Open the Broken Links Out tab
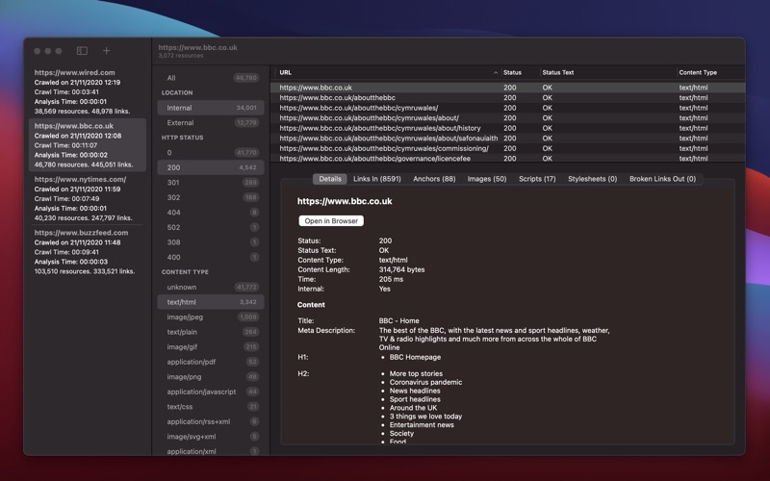This screenshot has width=770, height=481. point(662,179)
